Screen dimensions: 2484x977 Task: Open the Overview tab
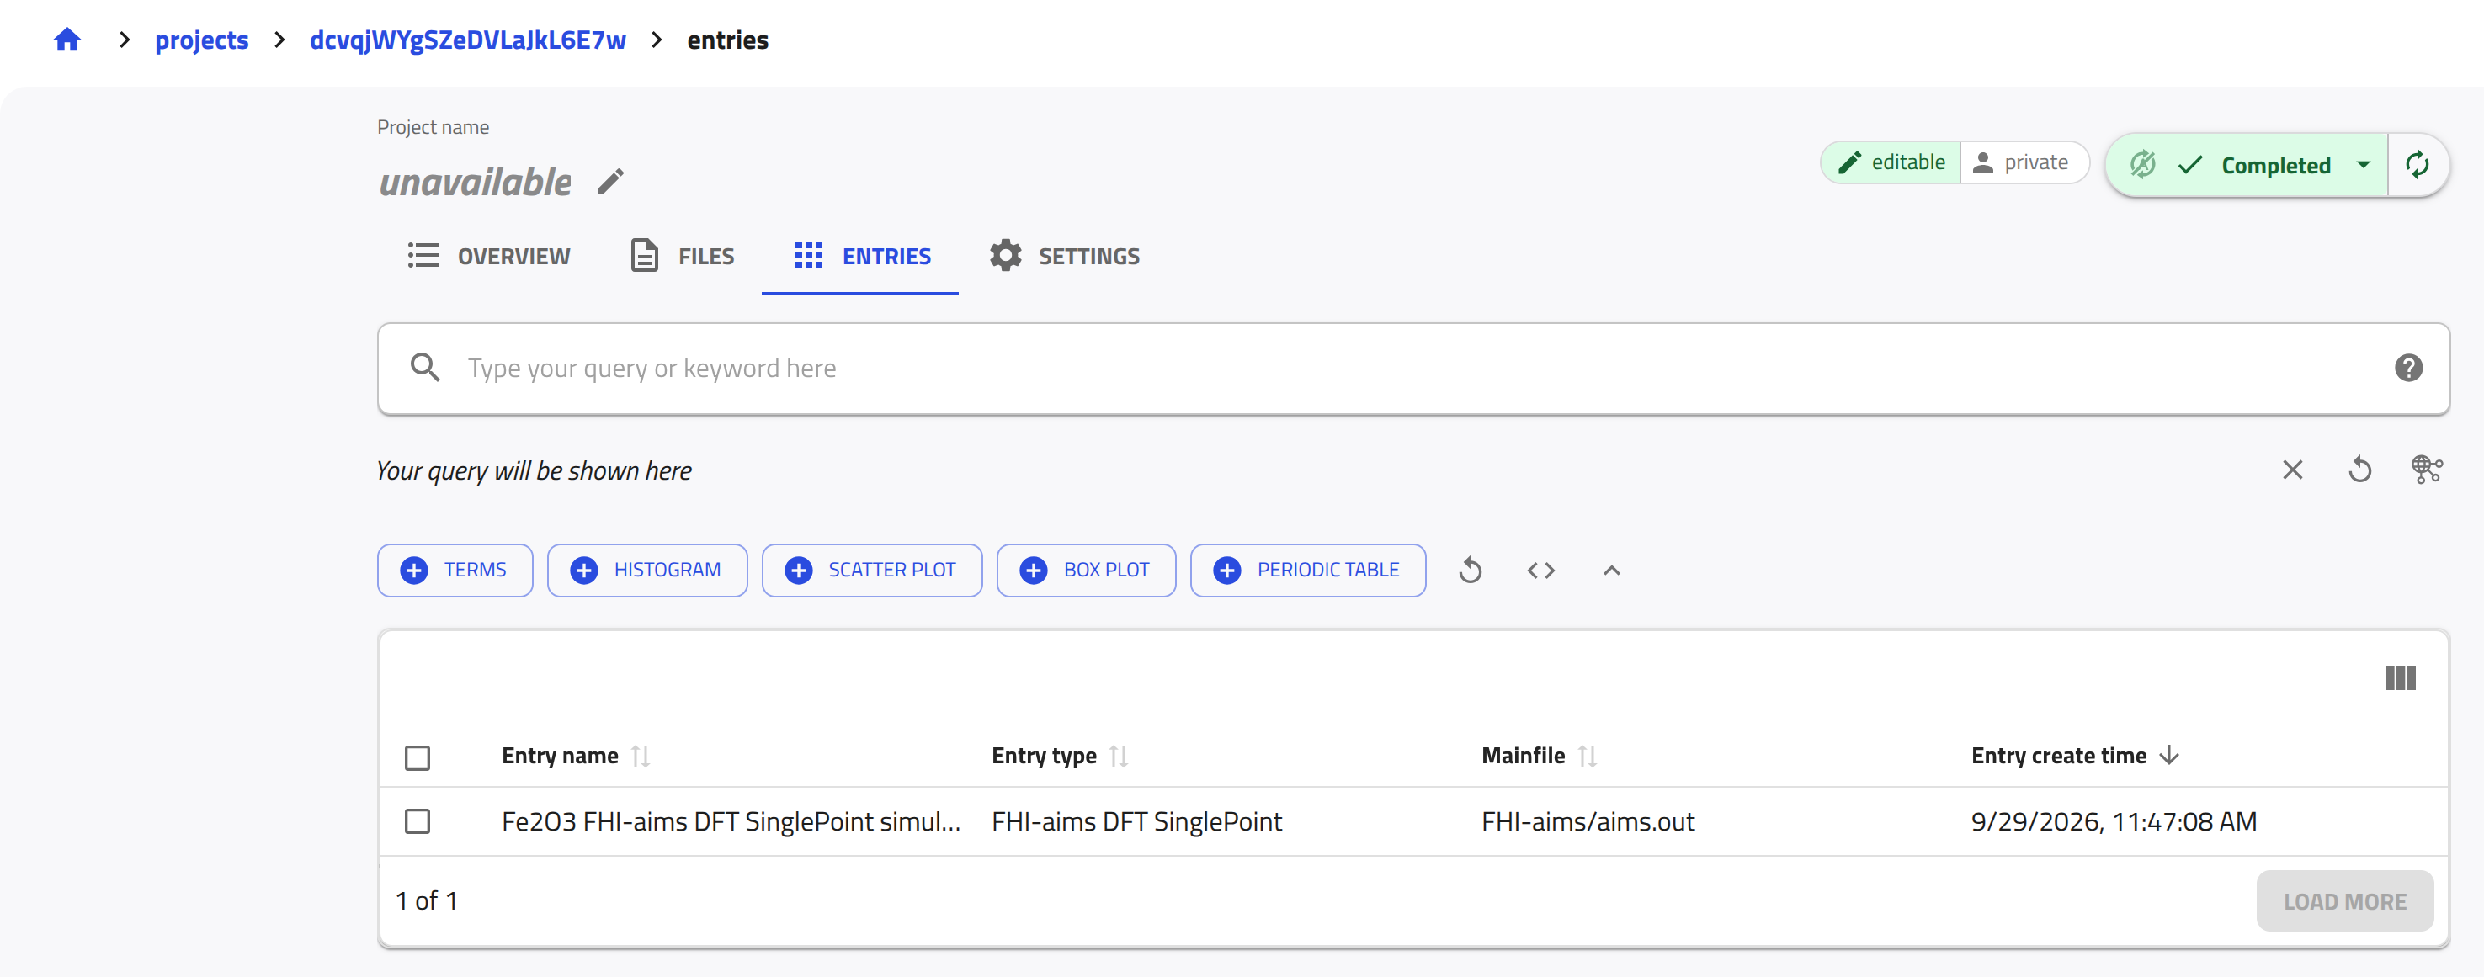tap(488, 256)
